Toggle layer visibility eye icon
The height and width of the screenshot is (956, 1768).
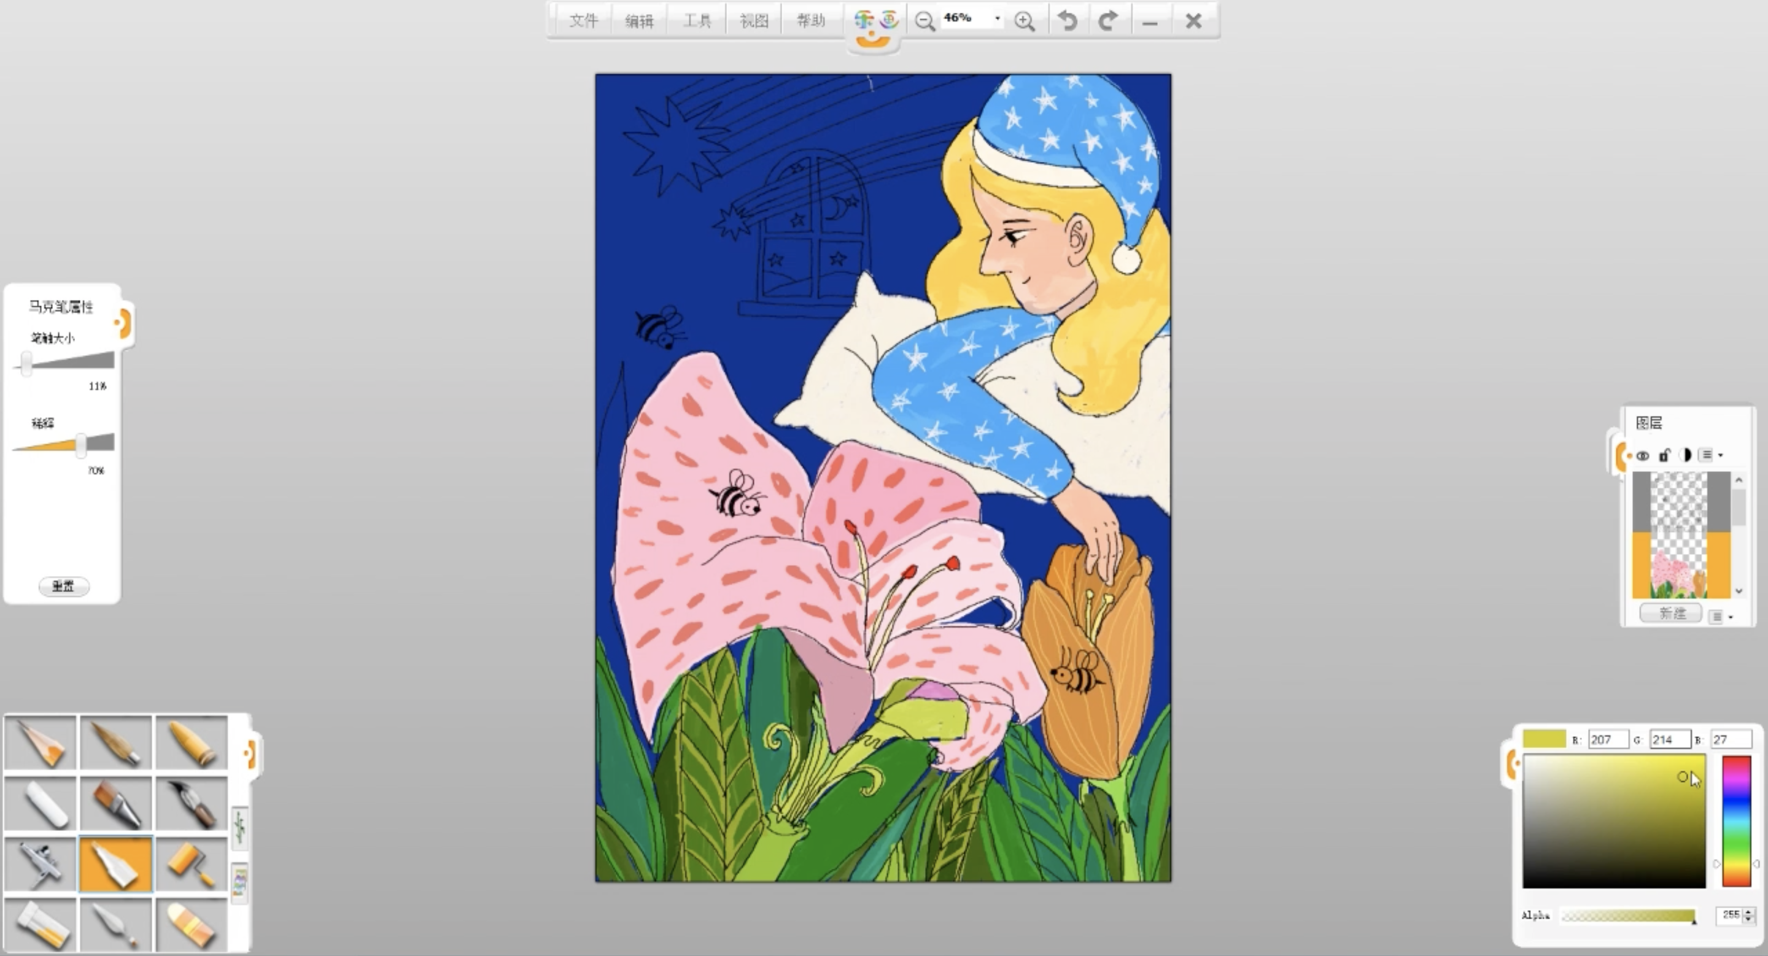(x=1642, y=455)
